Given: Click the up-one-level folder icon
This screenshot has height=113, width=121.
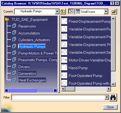Looking at the screenshot, I should click(63, 11).
